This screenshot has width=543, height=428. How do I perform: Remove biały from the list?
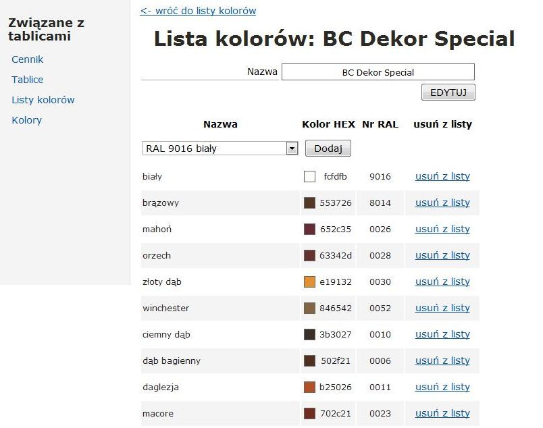coord(442,177)
